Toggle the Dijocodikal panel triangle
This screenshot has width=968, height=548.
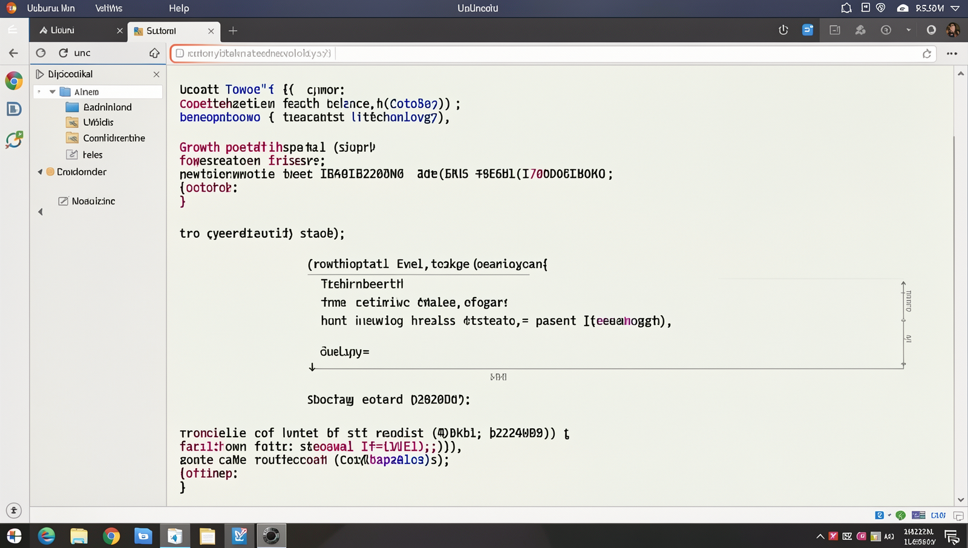point(40,74)
